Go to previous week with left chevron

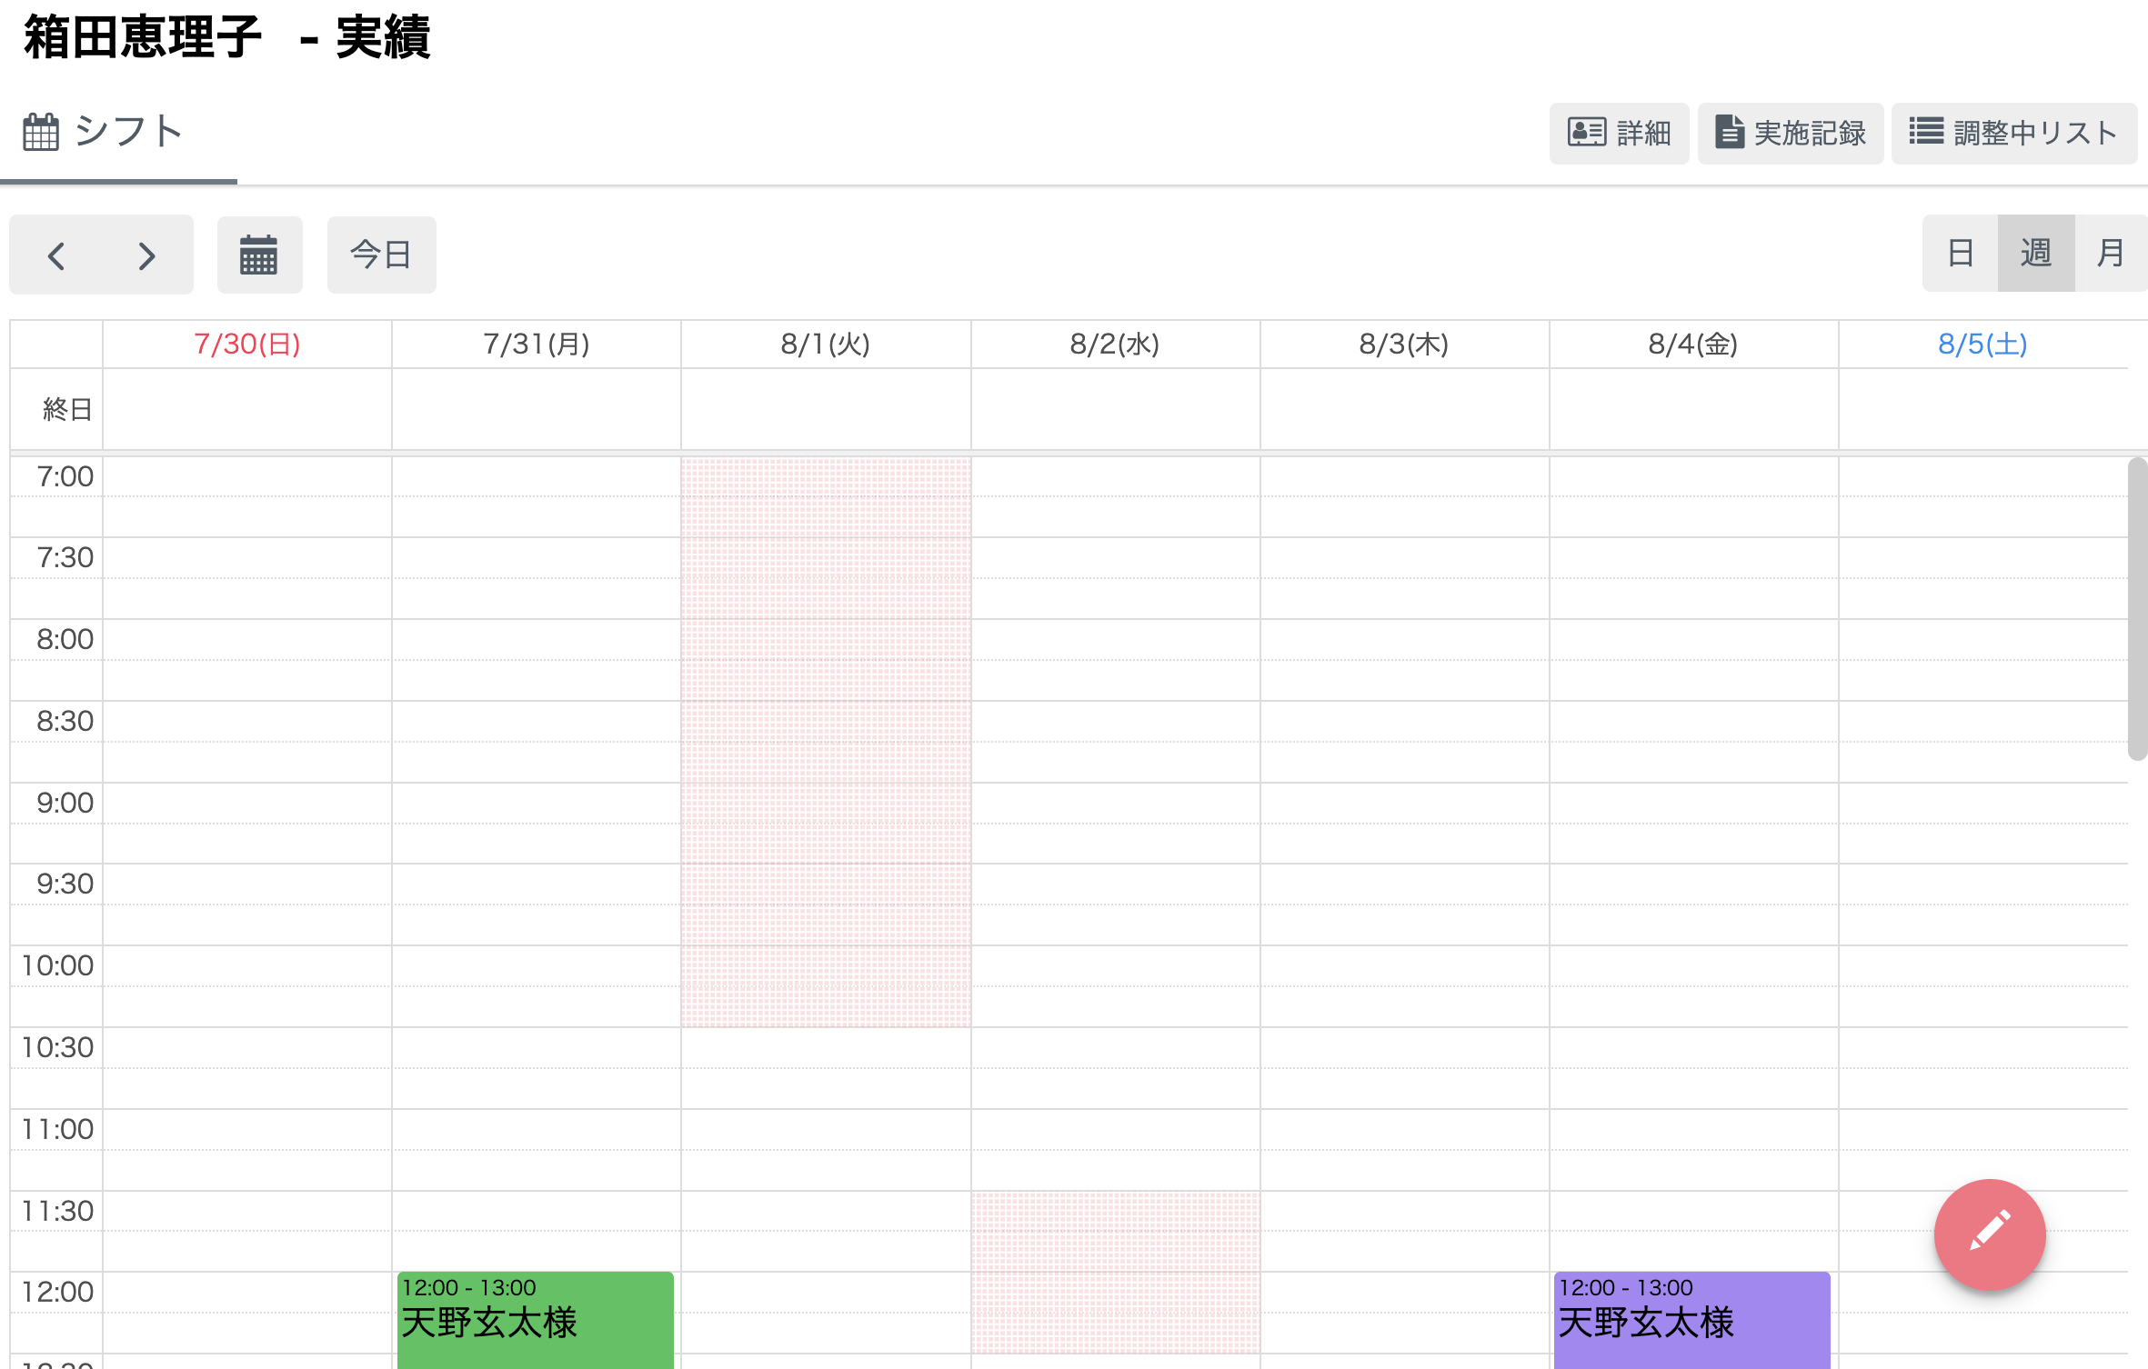tap(56, 255)
